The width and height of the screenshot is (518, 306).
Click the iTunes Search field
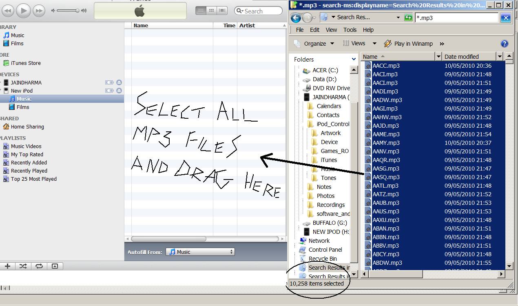(x=258, y=11)
